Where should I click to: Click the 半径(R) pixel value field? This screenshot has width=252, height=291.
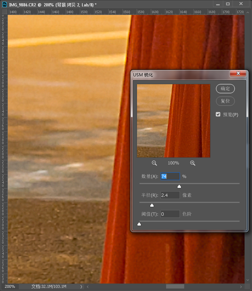point(170,195)
